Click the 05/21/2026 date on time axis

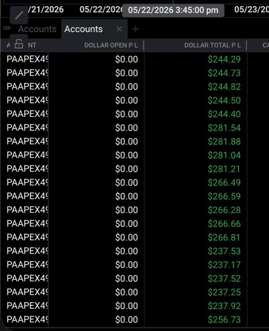pos(45,9)
